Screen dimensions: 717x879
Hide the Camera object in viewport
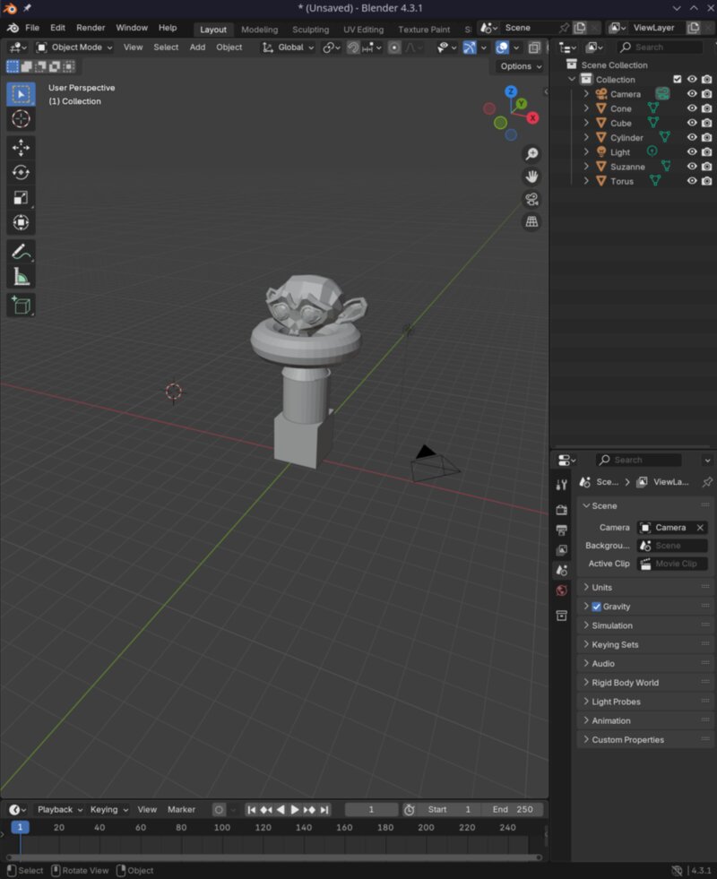[692, 94]
